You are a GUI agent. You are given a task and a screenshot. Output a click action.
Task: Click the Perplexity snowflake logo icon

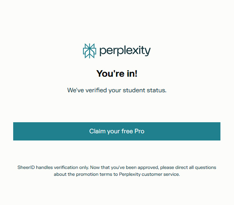89,51
